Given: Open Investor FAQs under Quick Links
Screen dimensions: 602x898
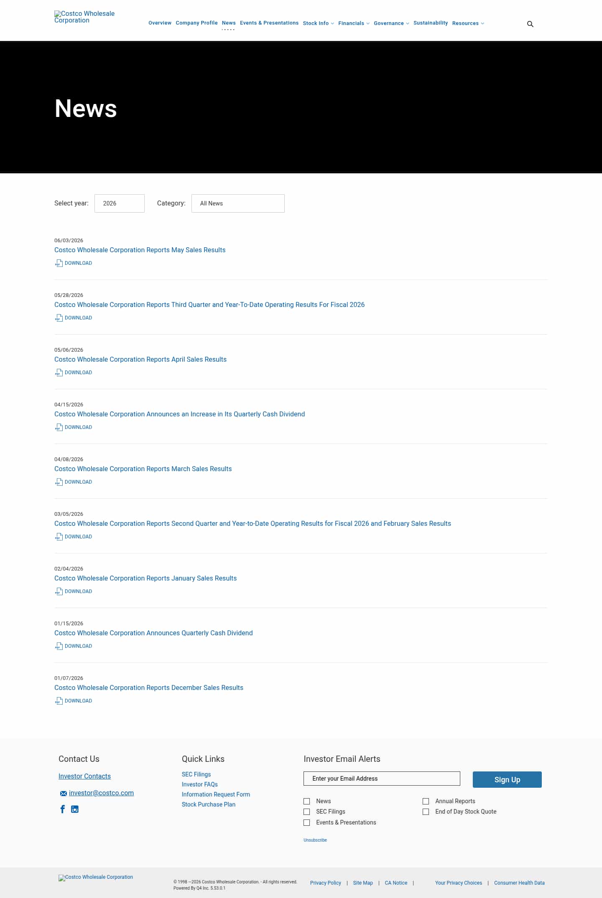Looking at the screenshot, I should [x=200, y=784].
